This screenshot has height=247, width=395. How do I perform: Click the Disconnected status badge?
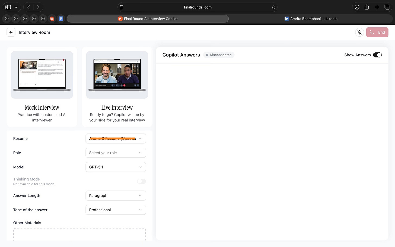219,55
